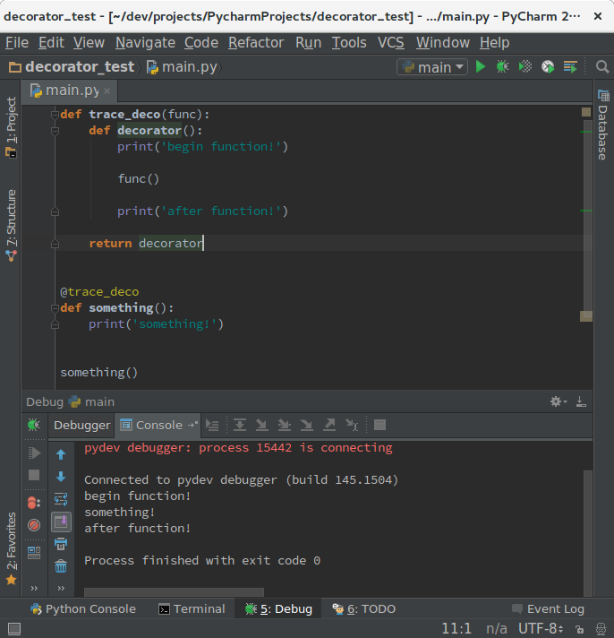Switch to the Debugger tab
Screen dimensions: 614x638
point(81,425)
